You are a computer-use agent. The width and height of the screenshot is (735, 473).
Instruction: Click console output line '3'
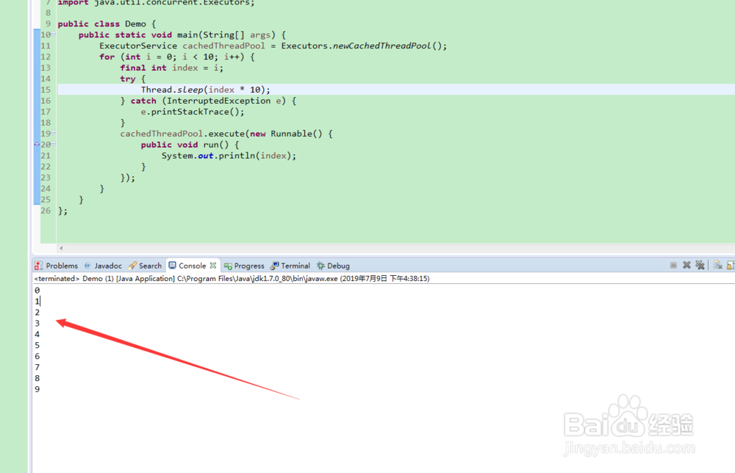37,324
